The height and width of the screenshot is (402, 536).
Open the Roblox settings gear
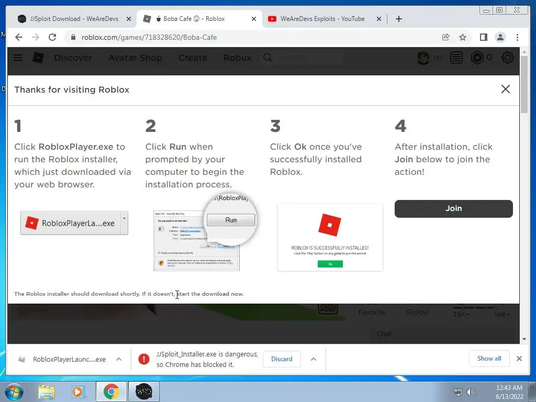click(507, 58)
